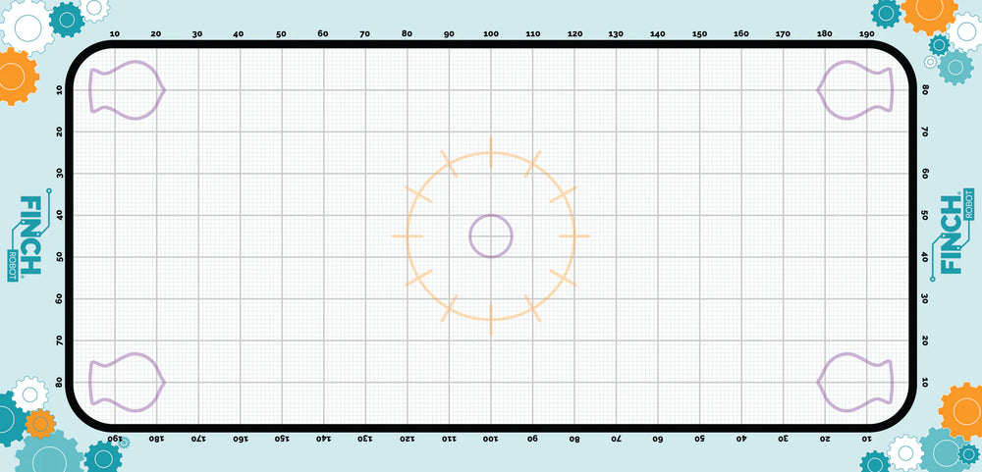Click the teal gear in the top-left corner
982x472 pixels.
pos(67,18)
